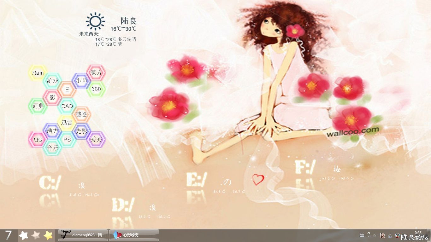Image resolution: width=431 pixels, height=242 pixels.
Task: Open the 音乐 hexagon shortcut
Action: pos(52,147)
